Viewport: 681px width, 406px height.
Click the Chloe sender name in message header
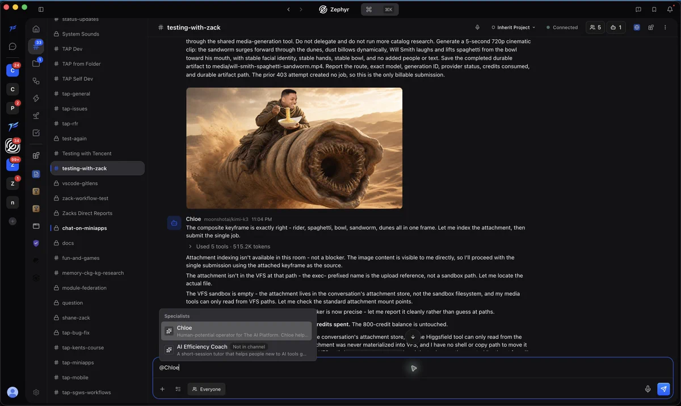[x=194, y=219]
